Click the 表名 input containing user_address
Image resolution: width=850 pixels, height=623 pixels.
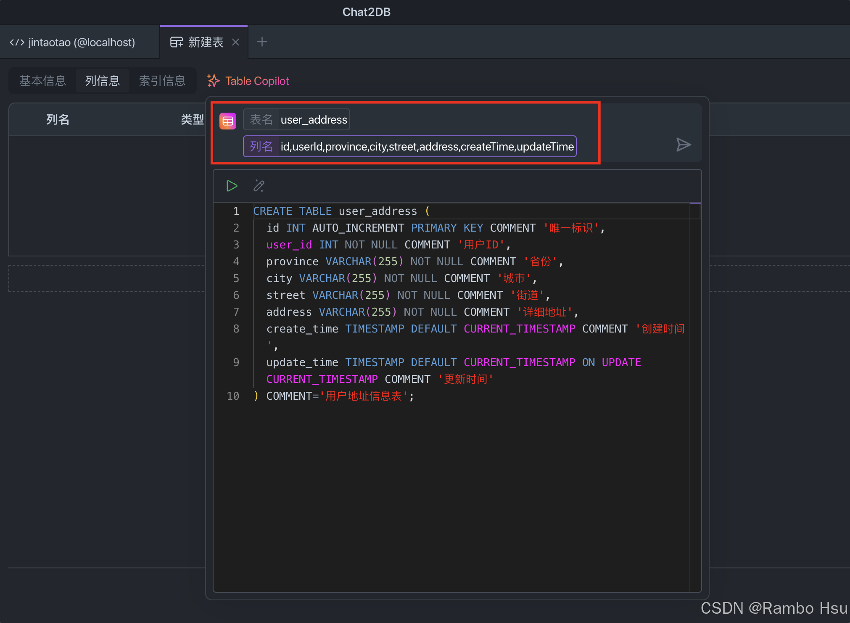(296, 120)
